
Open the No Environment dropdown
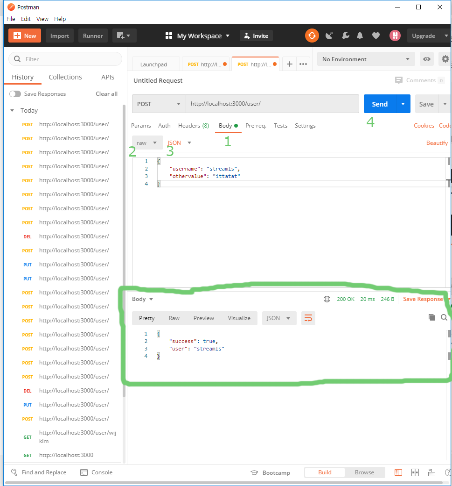(x=366, y=59)
